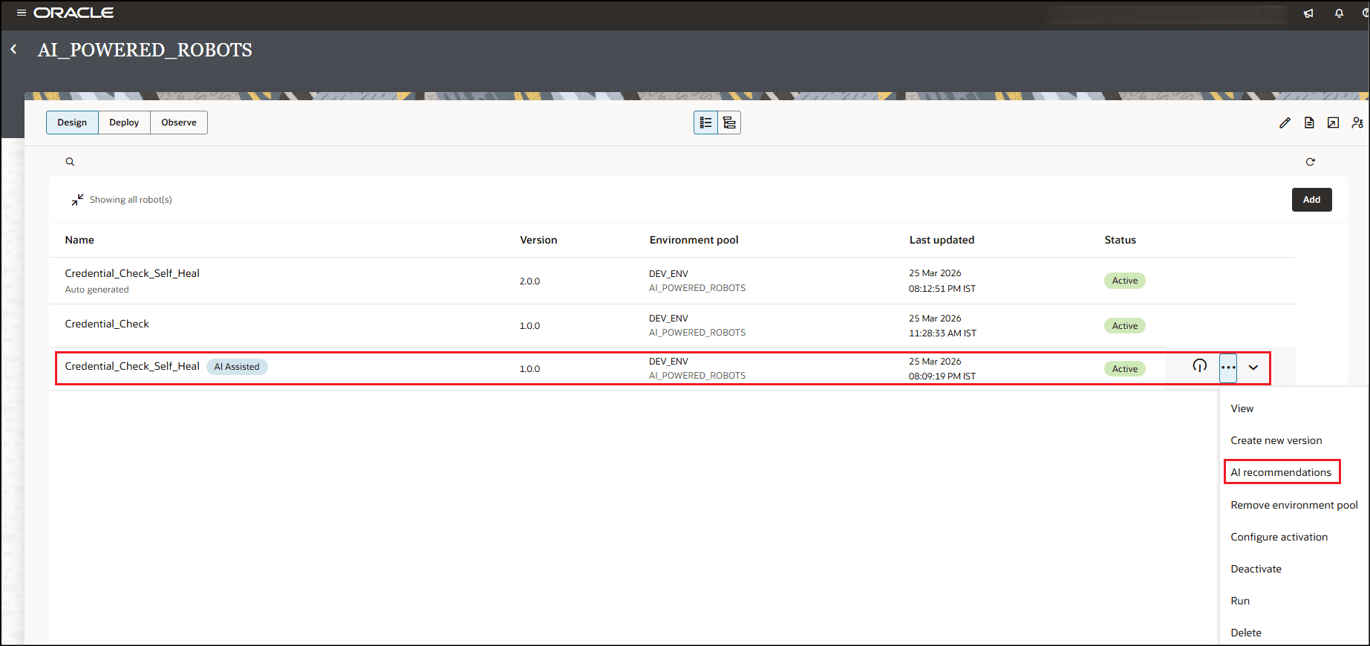
Task: Click the 08:12:51 PM IST timestamp
Action: 942,289
